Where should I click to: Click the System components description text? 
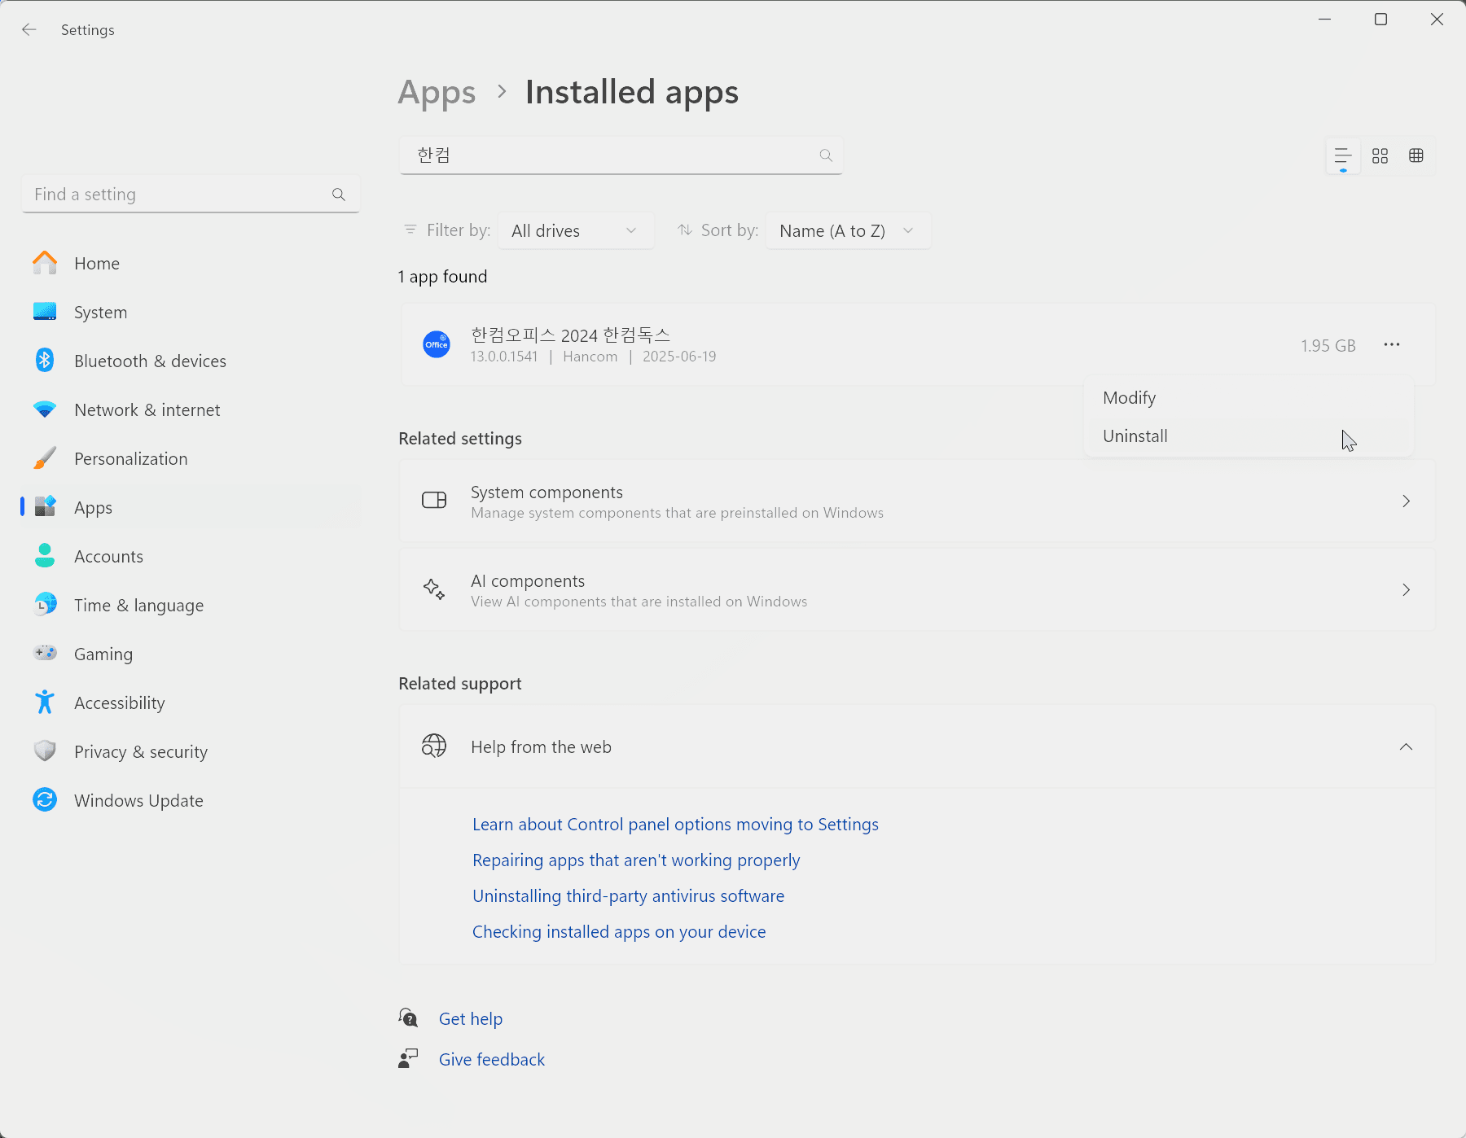click(x=677, y=513)
